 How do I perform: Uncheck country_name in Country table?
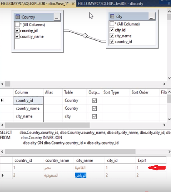[x=17, y=36]
